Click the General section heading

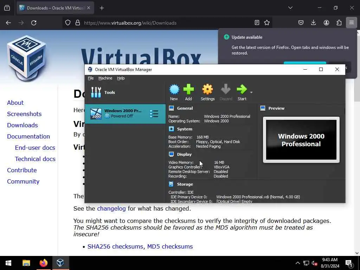pyautogui.click(x=185, y=108)
